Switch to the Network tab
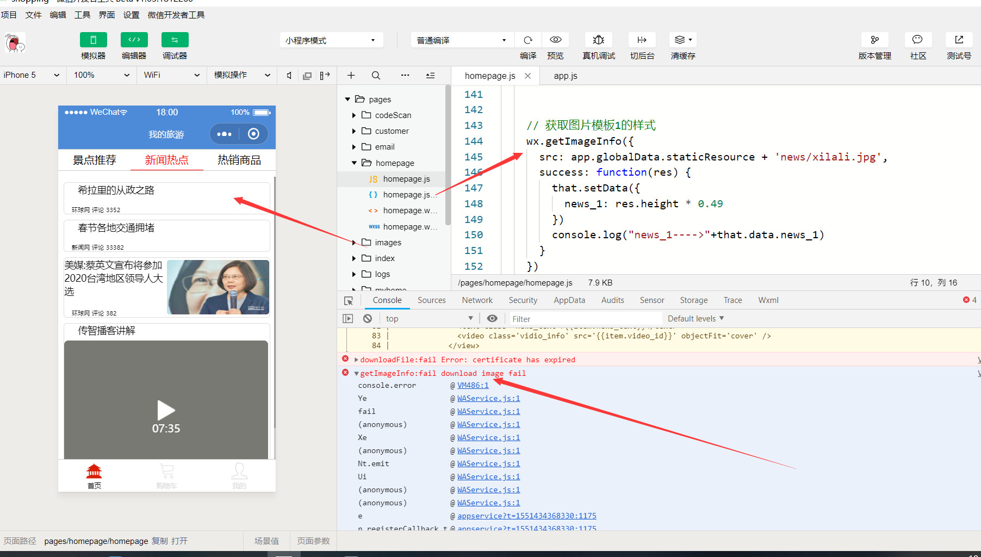981x557 pixels. tap(477, 300)
